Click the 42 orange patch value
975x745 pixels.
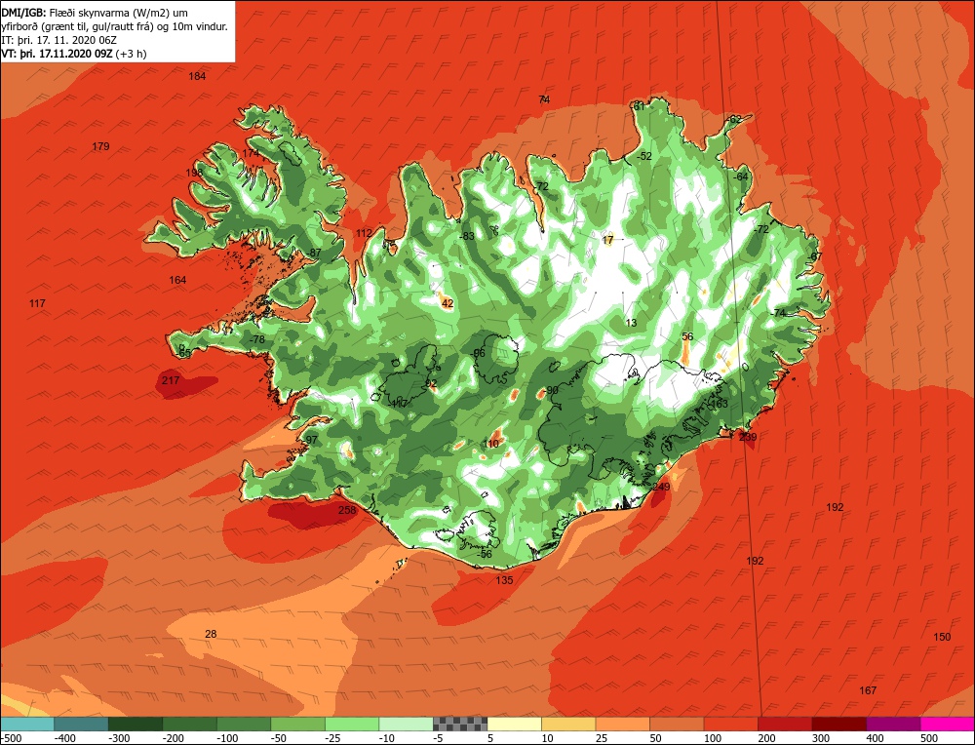click(x=448, y=303)
